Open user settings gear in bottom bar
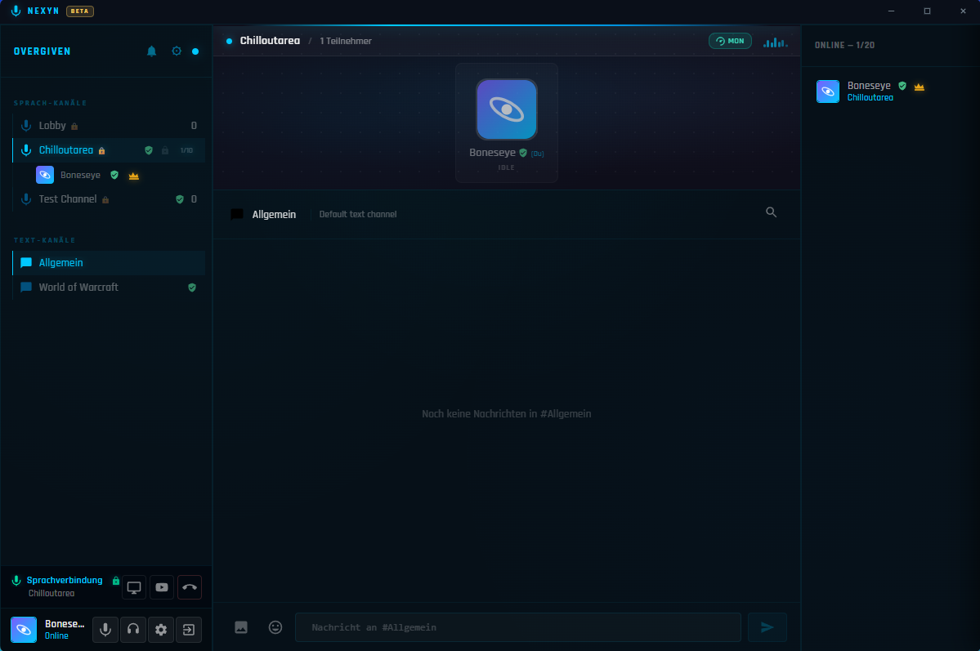 161,629
